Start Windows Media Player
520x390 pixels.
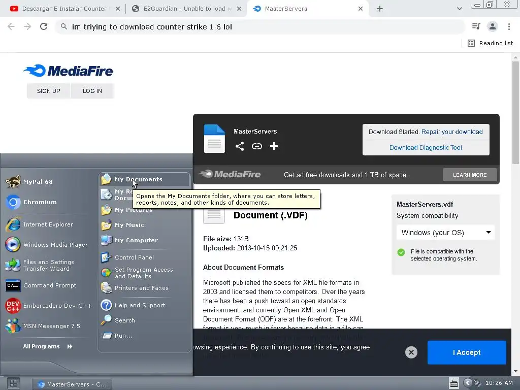[x=47, y=245]
